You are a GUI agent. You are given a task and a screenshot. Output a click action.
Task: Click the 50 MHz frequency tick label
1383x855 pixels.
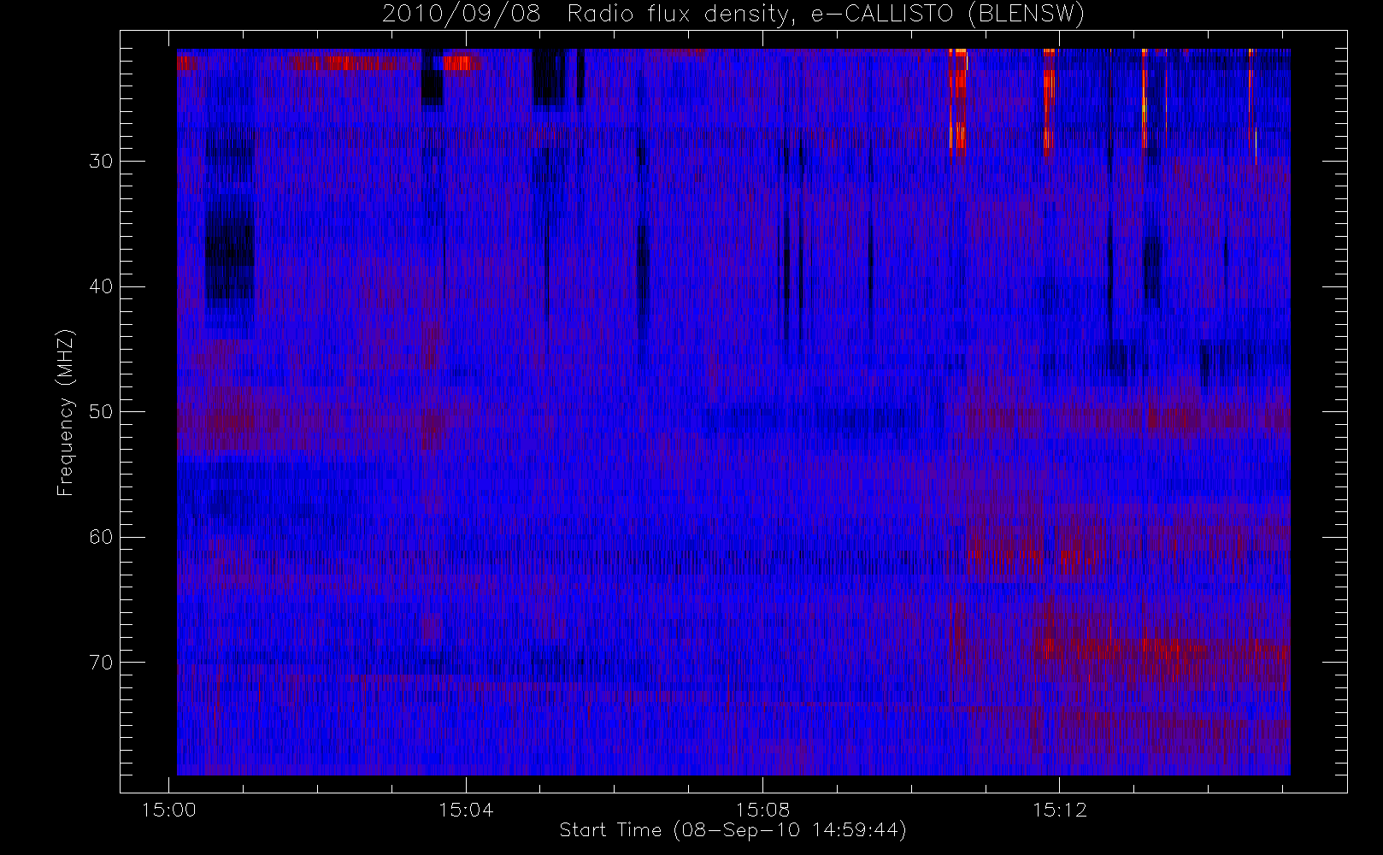[x=101, y=411]
